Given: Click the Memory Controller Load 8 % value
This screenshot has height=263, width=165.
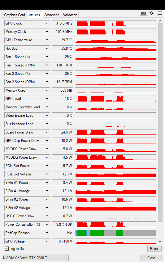Looking at the screenshot, I should click(x=63, y=107).
